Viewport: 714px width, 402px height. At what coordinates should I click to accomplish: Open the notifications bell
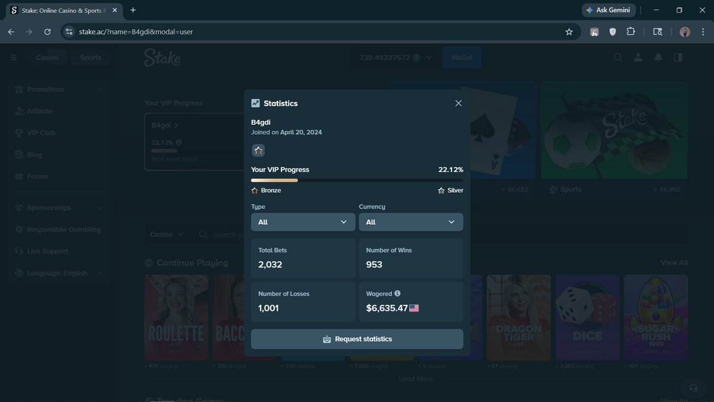pyautogui.click(x=658, y=58)
